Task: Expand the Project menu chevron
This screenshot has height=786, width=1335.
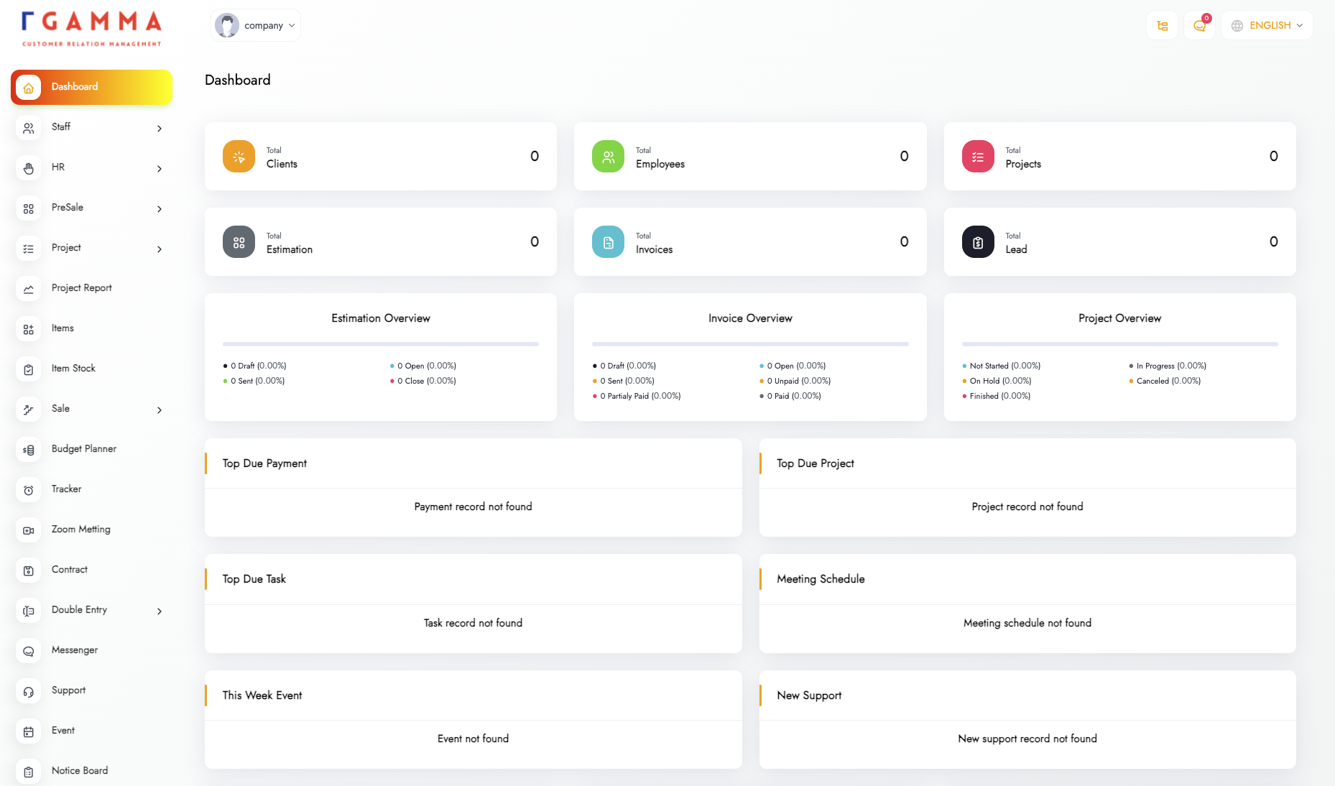Action: coord(160,249)
